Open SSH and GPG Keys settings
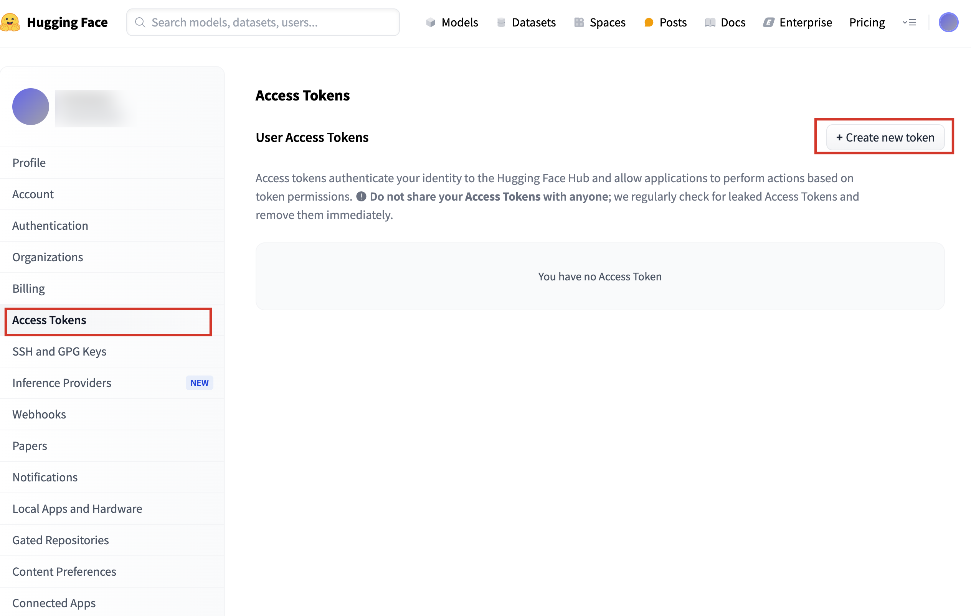 tap(112, 351)
